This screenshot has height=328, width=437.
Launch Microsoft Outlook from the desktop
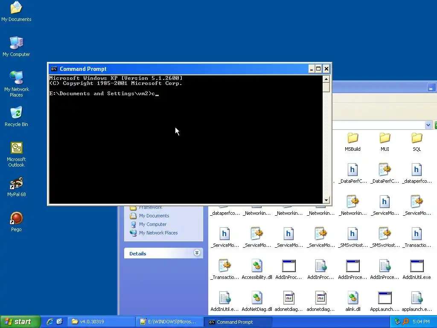point(16,154)
